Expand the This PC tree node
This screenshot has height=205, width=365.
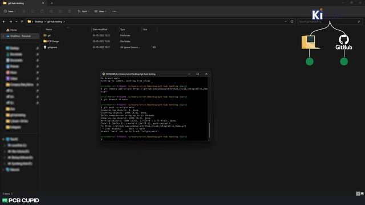(3, 139)
